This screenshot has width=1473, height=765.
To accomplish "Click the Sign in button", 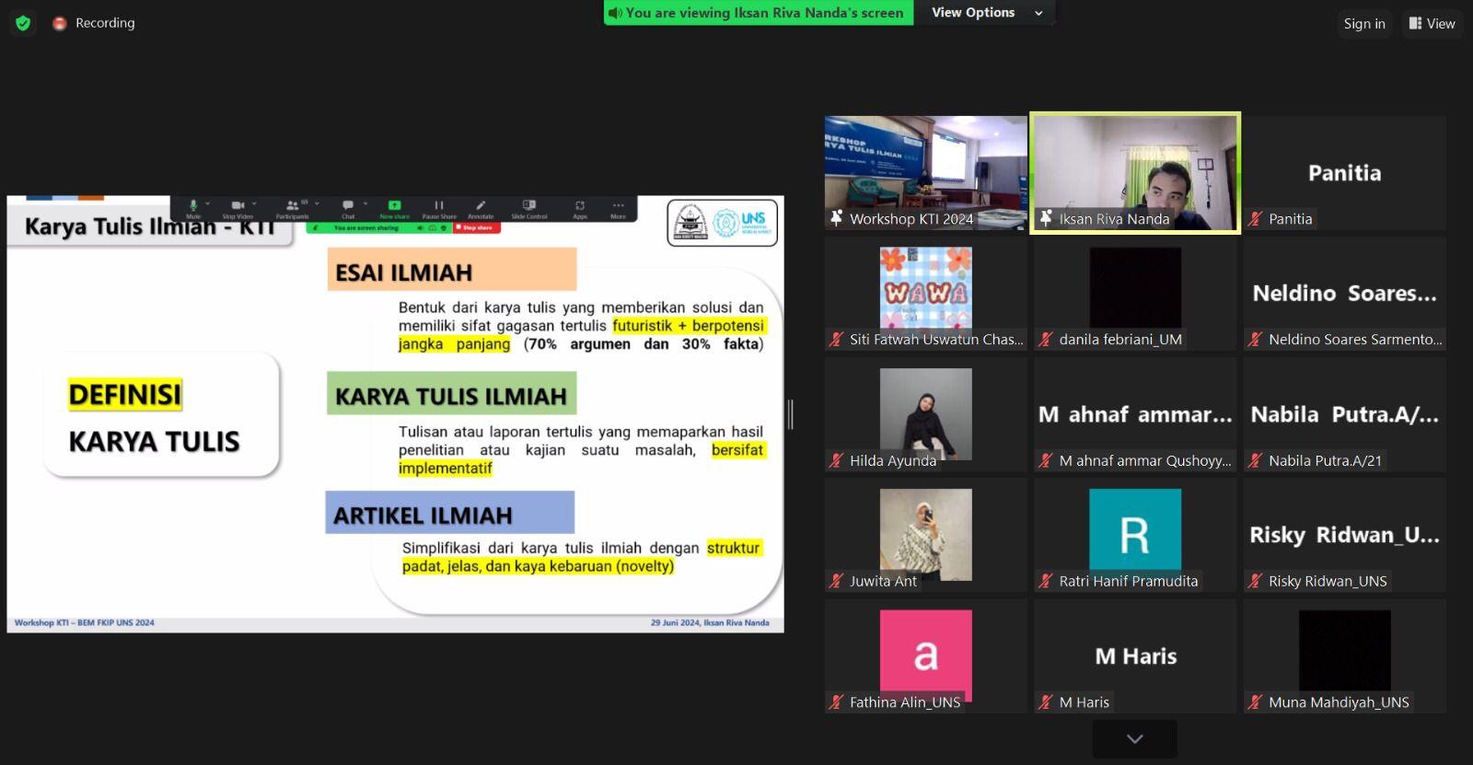I will [1363, 24].
